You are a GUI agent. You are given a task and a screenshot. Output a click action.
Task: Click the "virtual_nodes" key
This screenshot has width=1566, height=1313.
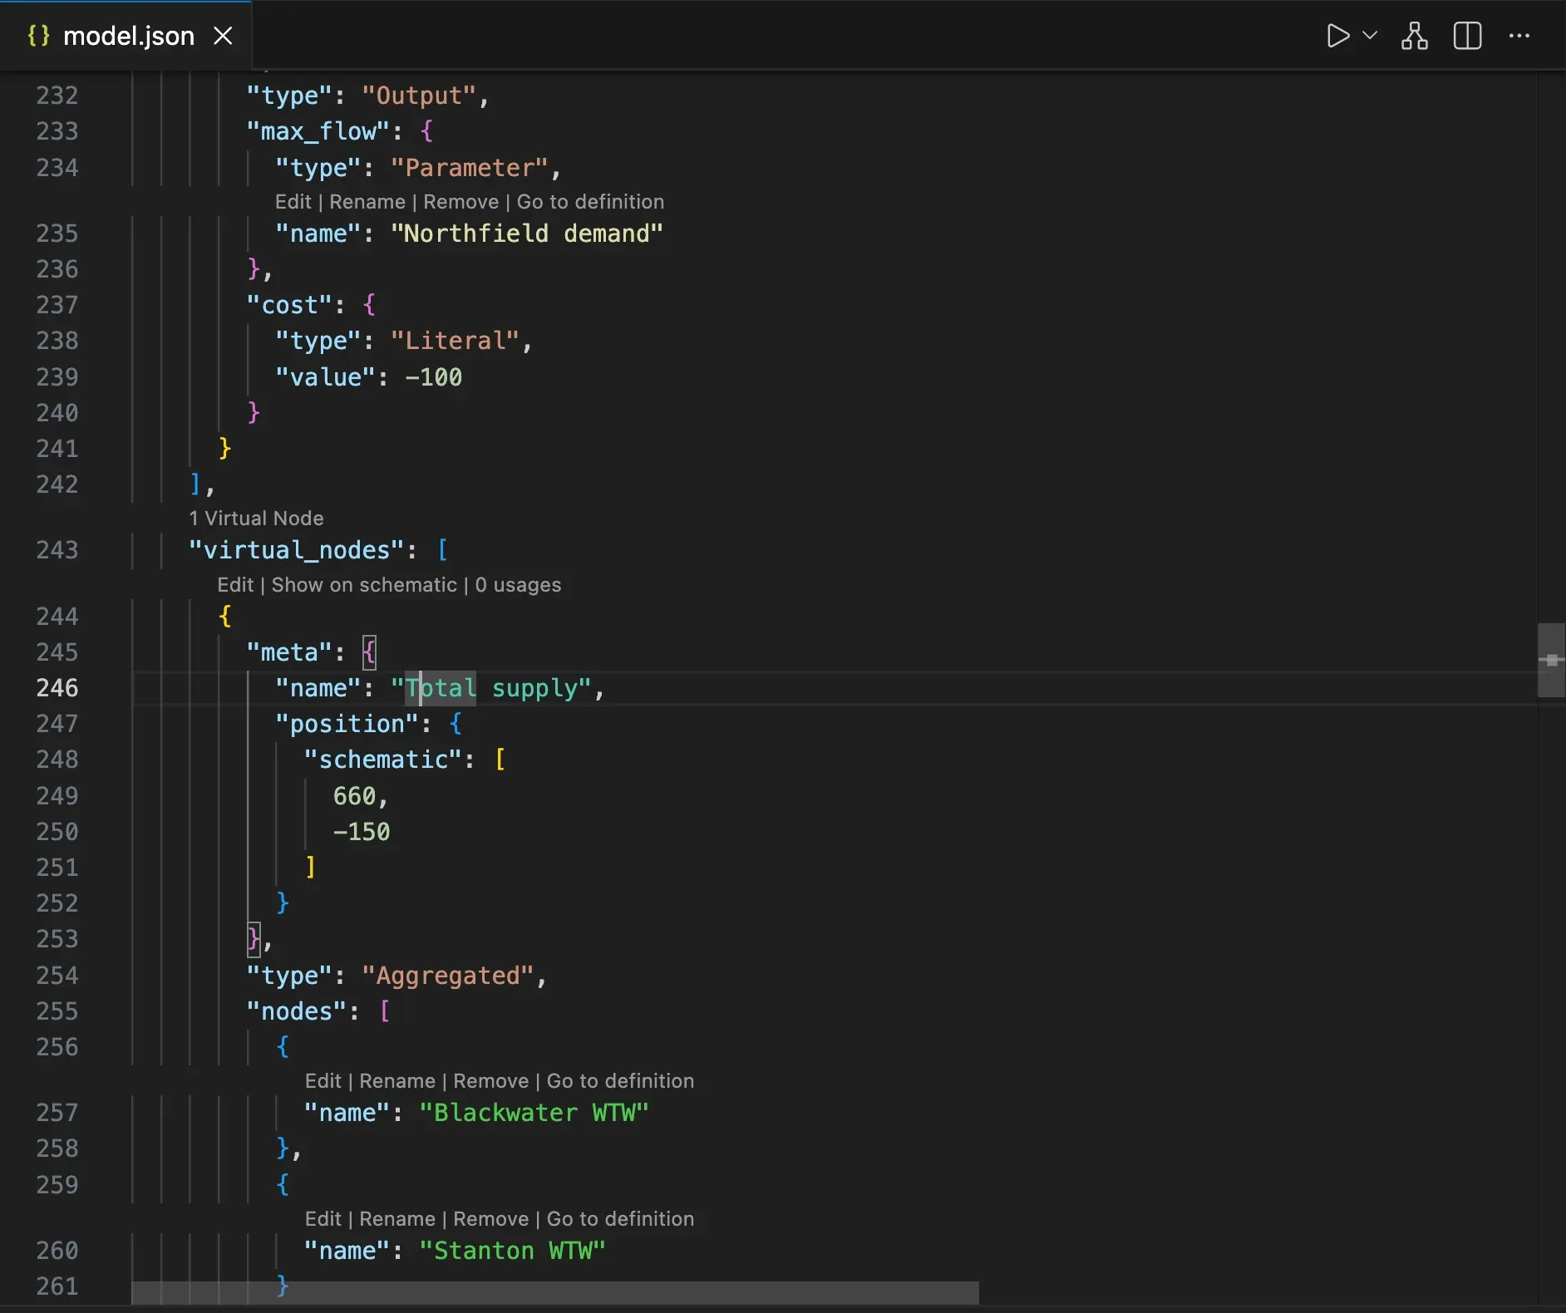(x=297, y=550)
